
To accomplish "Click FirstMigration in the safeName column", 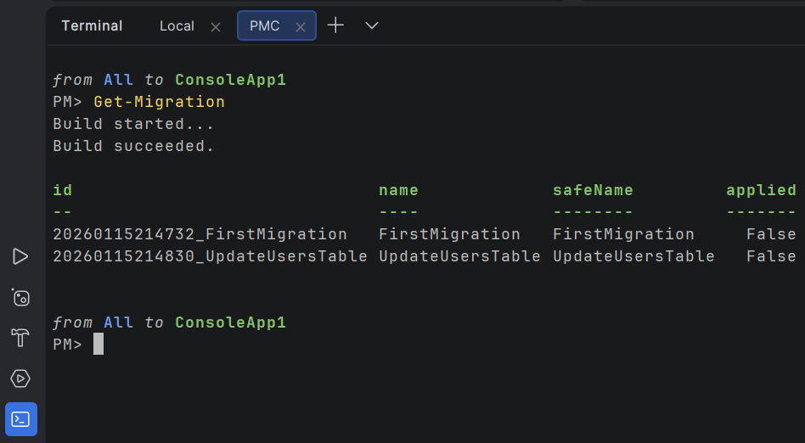I will pos(624,234).
